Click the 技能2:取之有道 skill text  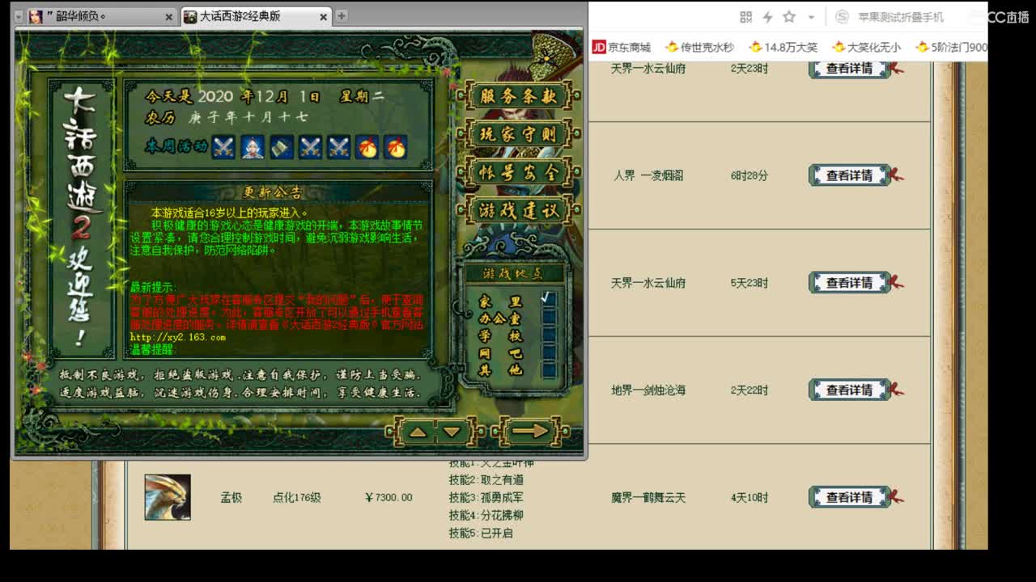click(x=486, y=479)
